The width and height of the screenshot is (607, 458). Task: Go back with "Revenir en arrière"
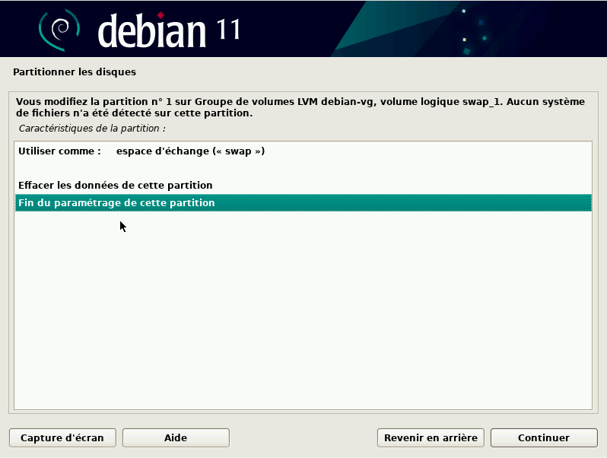click(x=431, y=437)
